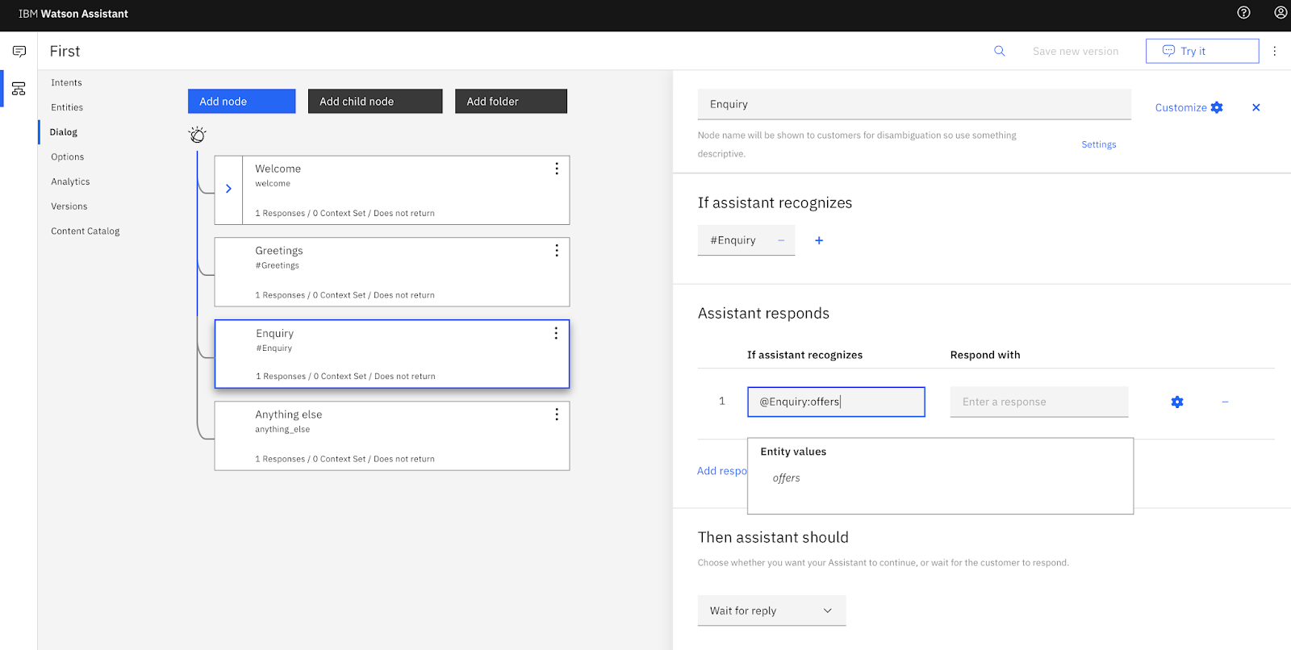
Task: Click the Add node button
Action: point(241,102)
